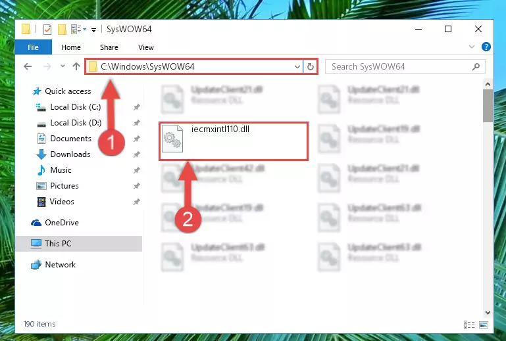Switch to the Share ribbon tab

click(x=109, y=47)
